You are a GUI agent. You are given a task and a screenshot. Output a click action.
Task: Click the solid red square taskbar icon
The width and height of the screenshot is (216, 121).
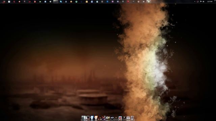(x=128, y=2)
